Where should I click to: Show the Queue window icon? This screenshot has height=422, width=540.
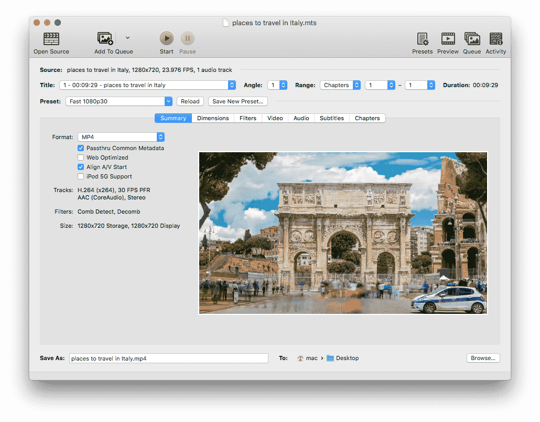coord(472,39)
